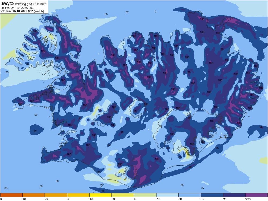This screenshot has width=268, height=201.
Task: Click the '40' legend tick label
Action: tap(91, 199)
